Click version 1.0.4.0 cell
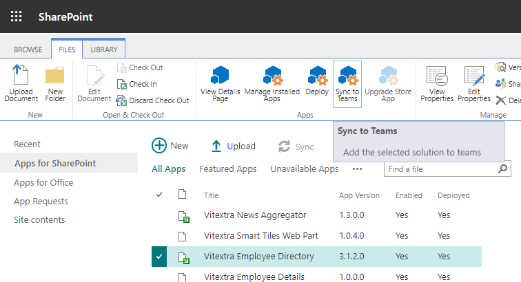Viewport: 521px width, 282px height. [x=351, y=235]
